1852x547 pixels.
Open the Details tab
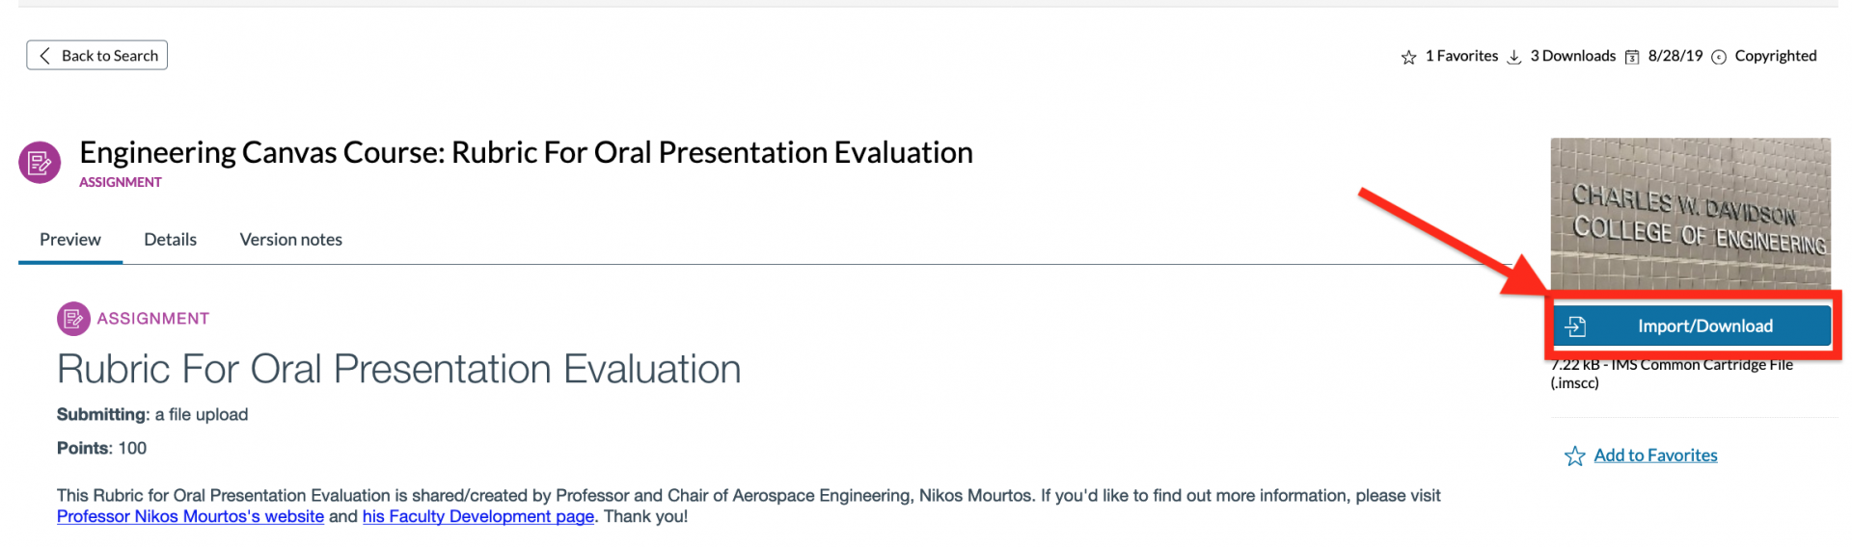pos(170,240)
